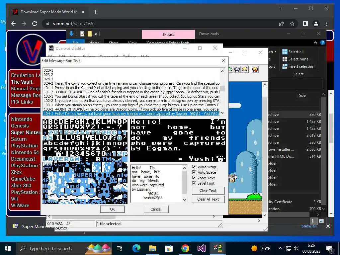This screenshot has height=255, width=340.
Task: Show hidden system tray icons chevron
Action: [280, 248]
